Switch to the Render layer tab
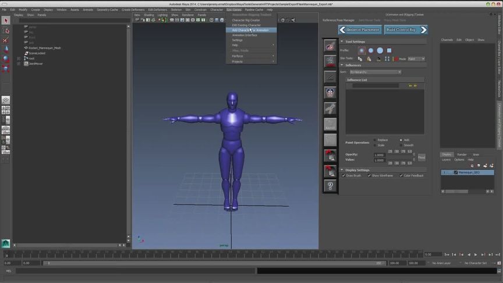This screenshot has width=503, height=283. tap(462, 154)
